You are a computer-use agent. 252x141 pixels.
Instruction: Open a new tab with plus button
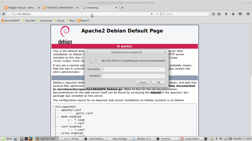click(x=122, y=8)
